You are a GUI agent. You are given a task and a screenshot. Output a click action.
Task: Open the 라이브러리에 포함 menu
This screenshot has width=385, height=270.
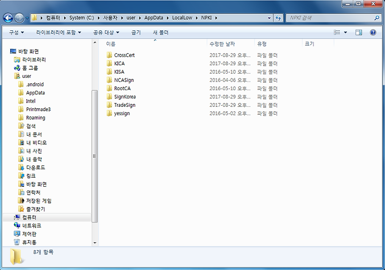coord(58,33)
